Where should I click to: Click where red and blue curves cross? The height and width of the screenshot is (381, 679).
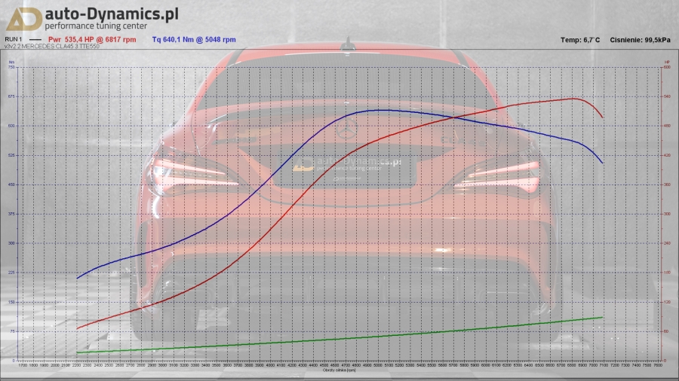coord(455,117)
